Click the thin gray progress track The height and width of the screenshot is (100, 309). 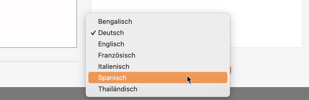click(39, 61)
